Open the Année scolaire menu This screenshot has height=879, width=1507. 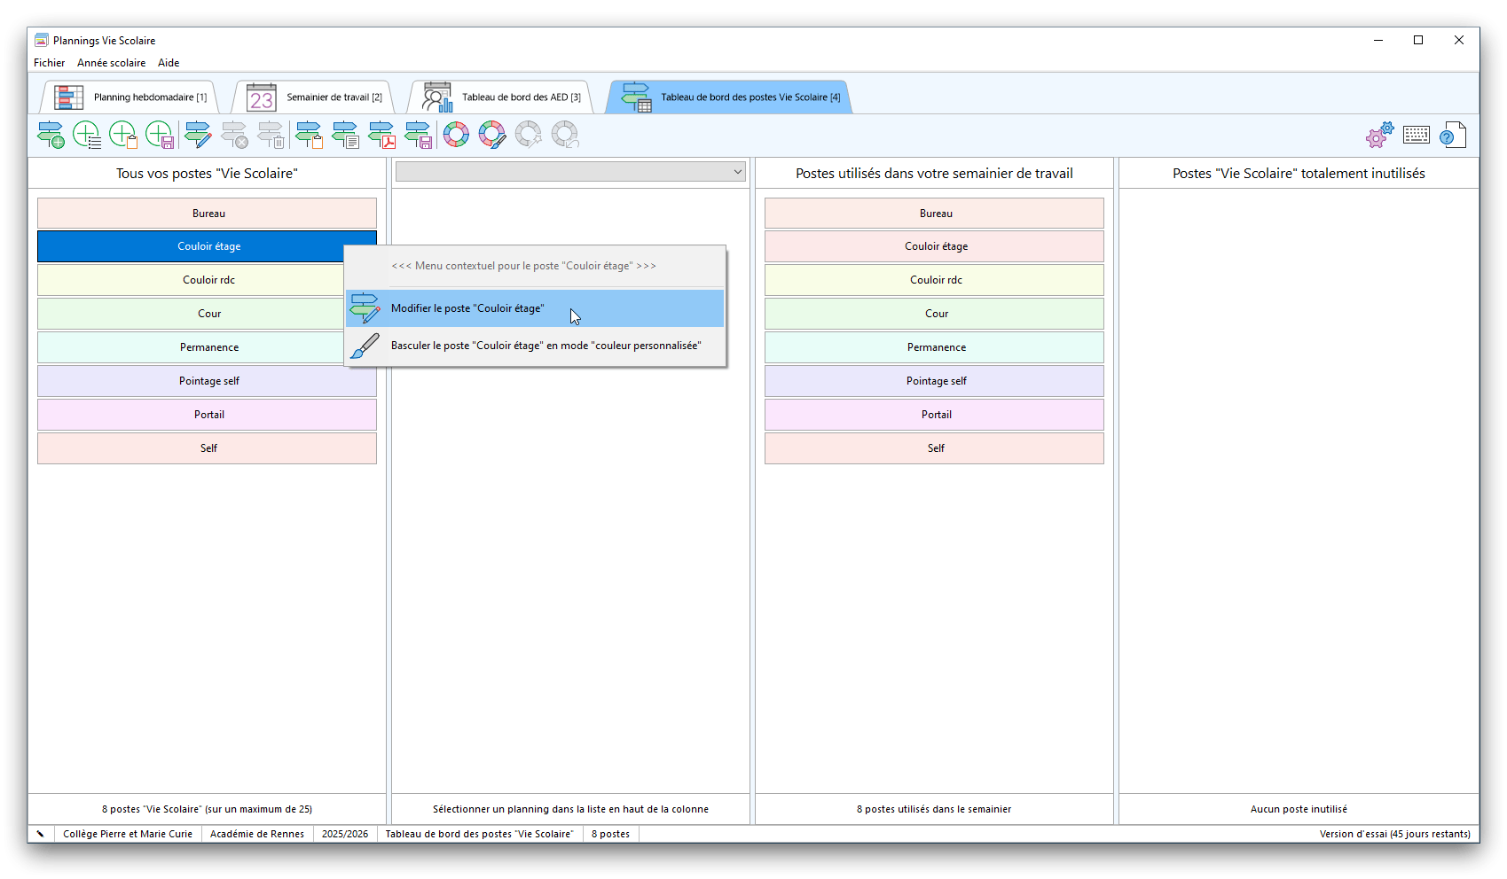(111, 63)
